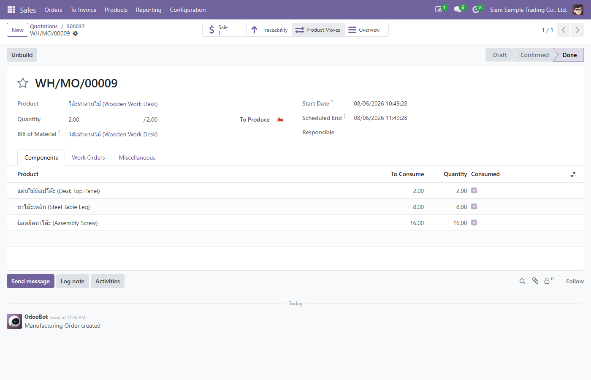Mark the order favorite with the star icon

(23, 83)
